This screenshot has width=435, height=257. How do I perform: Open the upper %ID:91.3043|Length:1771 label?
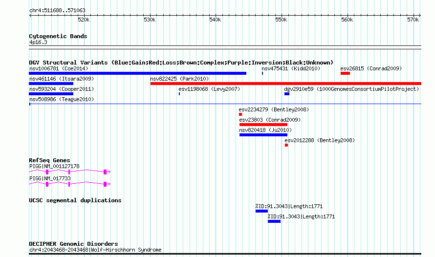point(289,206)
